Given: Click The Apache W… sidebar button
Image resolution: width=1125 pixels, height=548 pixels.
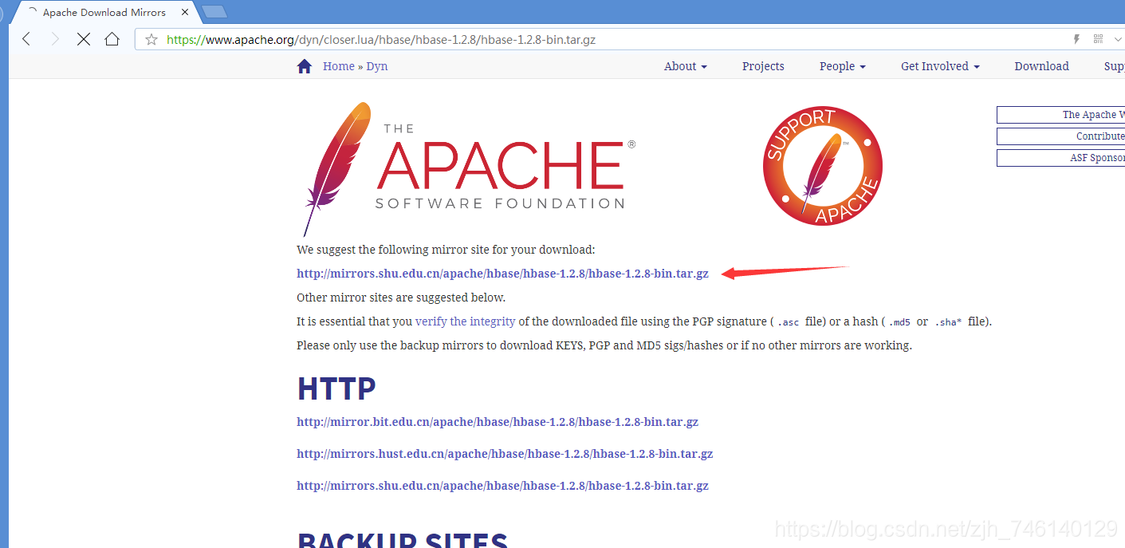Looking at the screenshot, I should (x=1060, y=115).
